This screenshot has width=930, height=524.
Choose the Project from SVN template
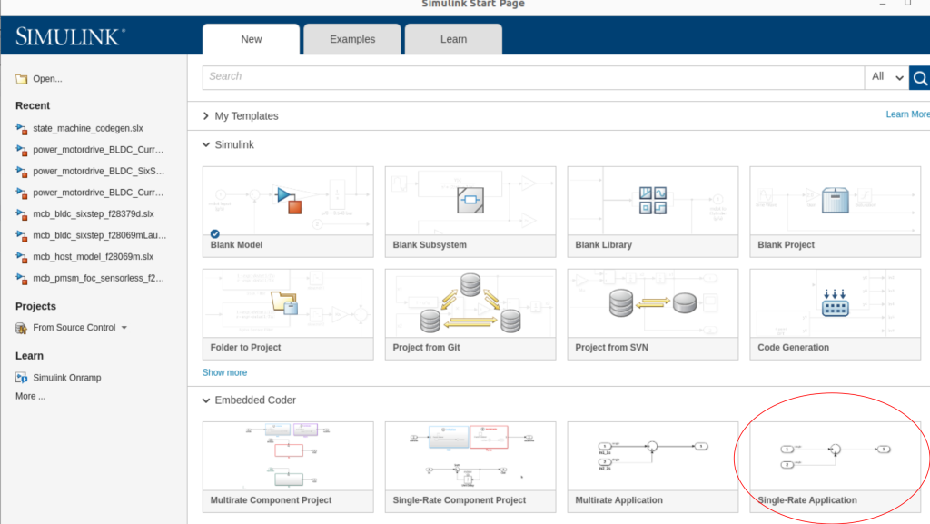coord(653,314)
